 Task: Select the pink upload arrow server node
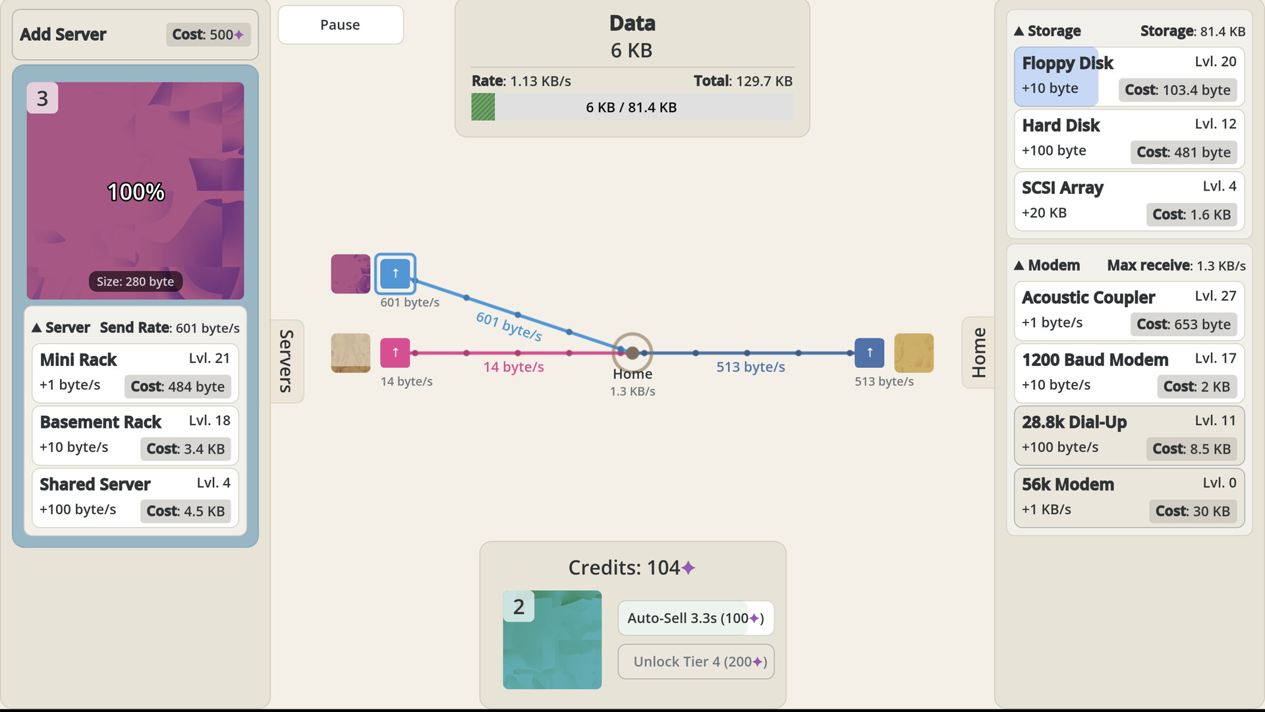(x=395, y=353)
